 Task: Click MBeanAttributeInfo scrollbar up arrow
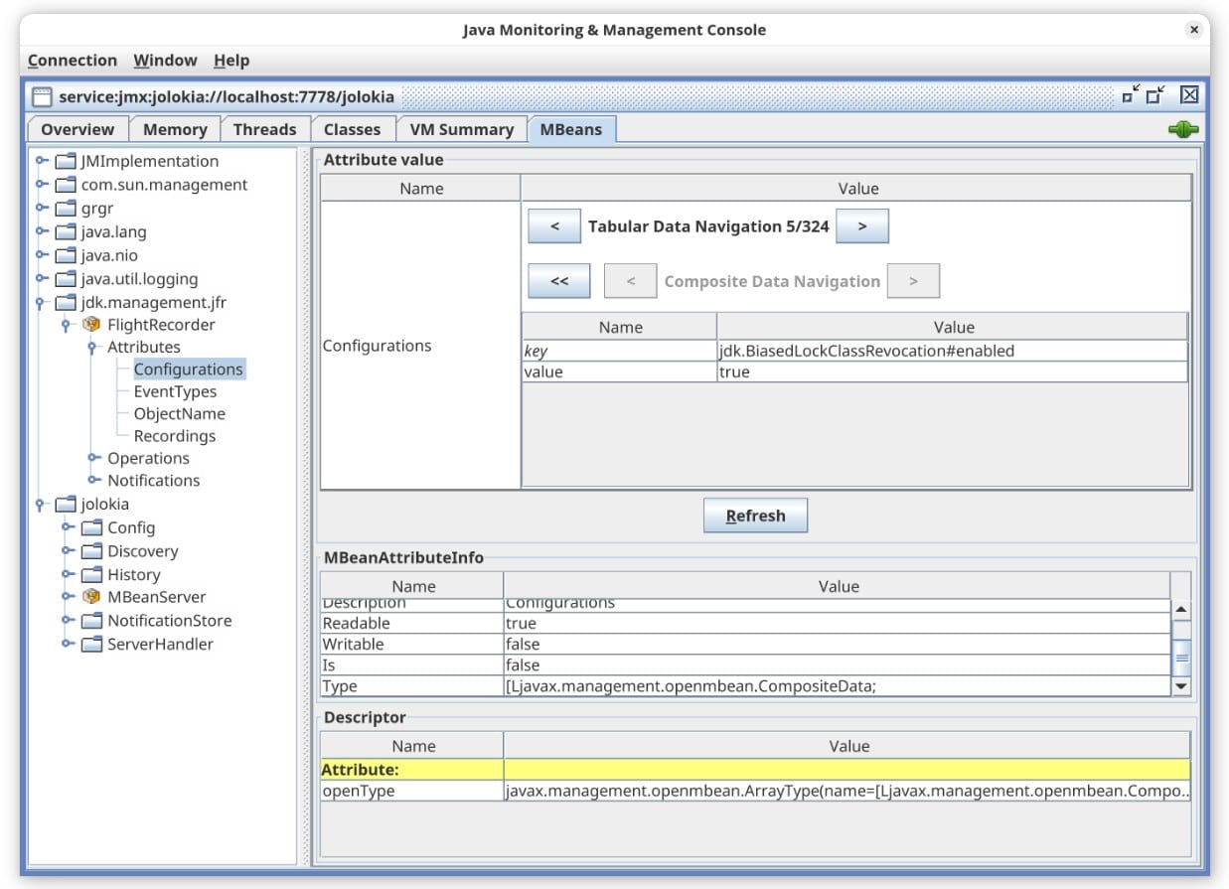[1181, 610]
